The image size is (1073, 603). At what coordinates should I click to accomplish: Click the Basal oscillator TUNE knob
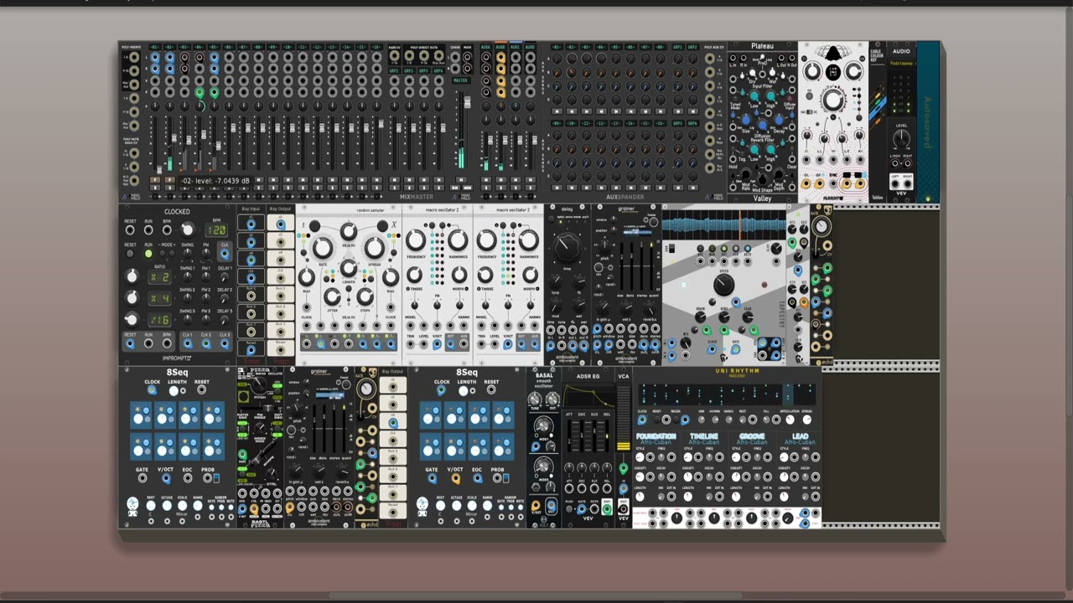(535, 400)
